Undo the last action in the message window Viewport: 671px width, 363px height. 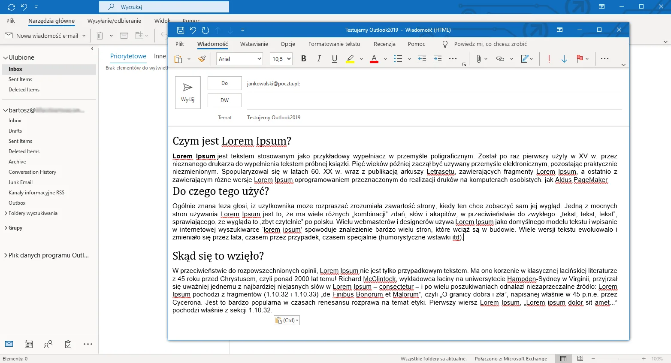tap(193, 30)
